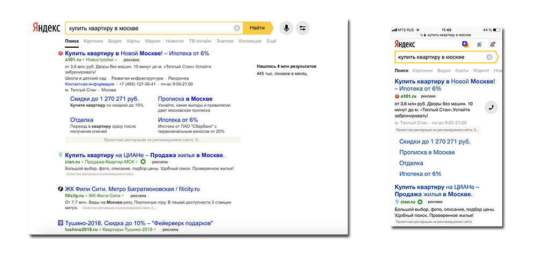
Task: Open the 'ЖК Фили Сити' result title
Action: (132, 189)
